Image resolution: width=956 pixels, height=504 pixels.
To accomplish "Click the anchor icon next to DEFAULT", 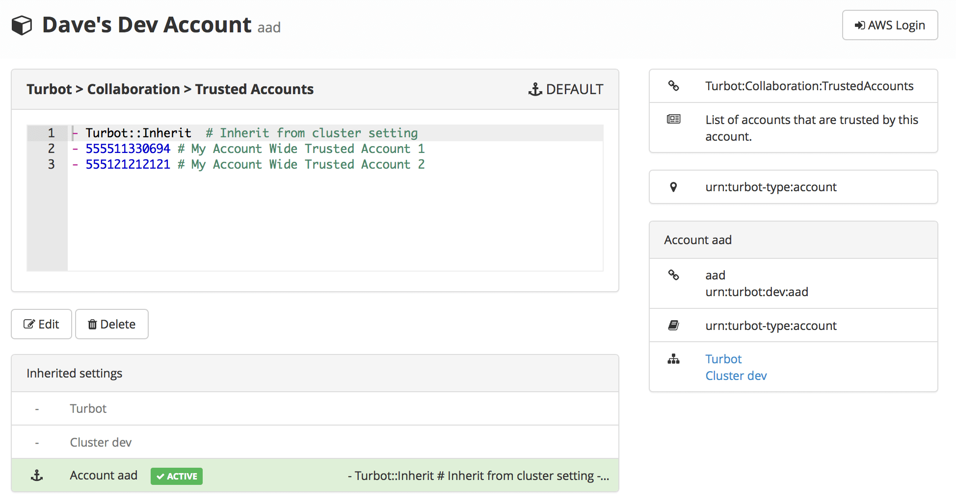I will [535, 89].
